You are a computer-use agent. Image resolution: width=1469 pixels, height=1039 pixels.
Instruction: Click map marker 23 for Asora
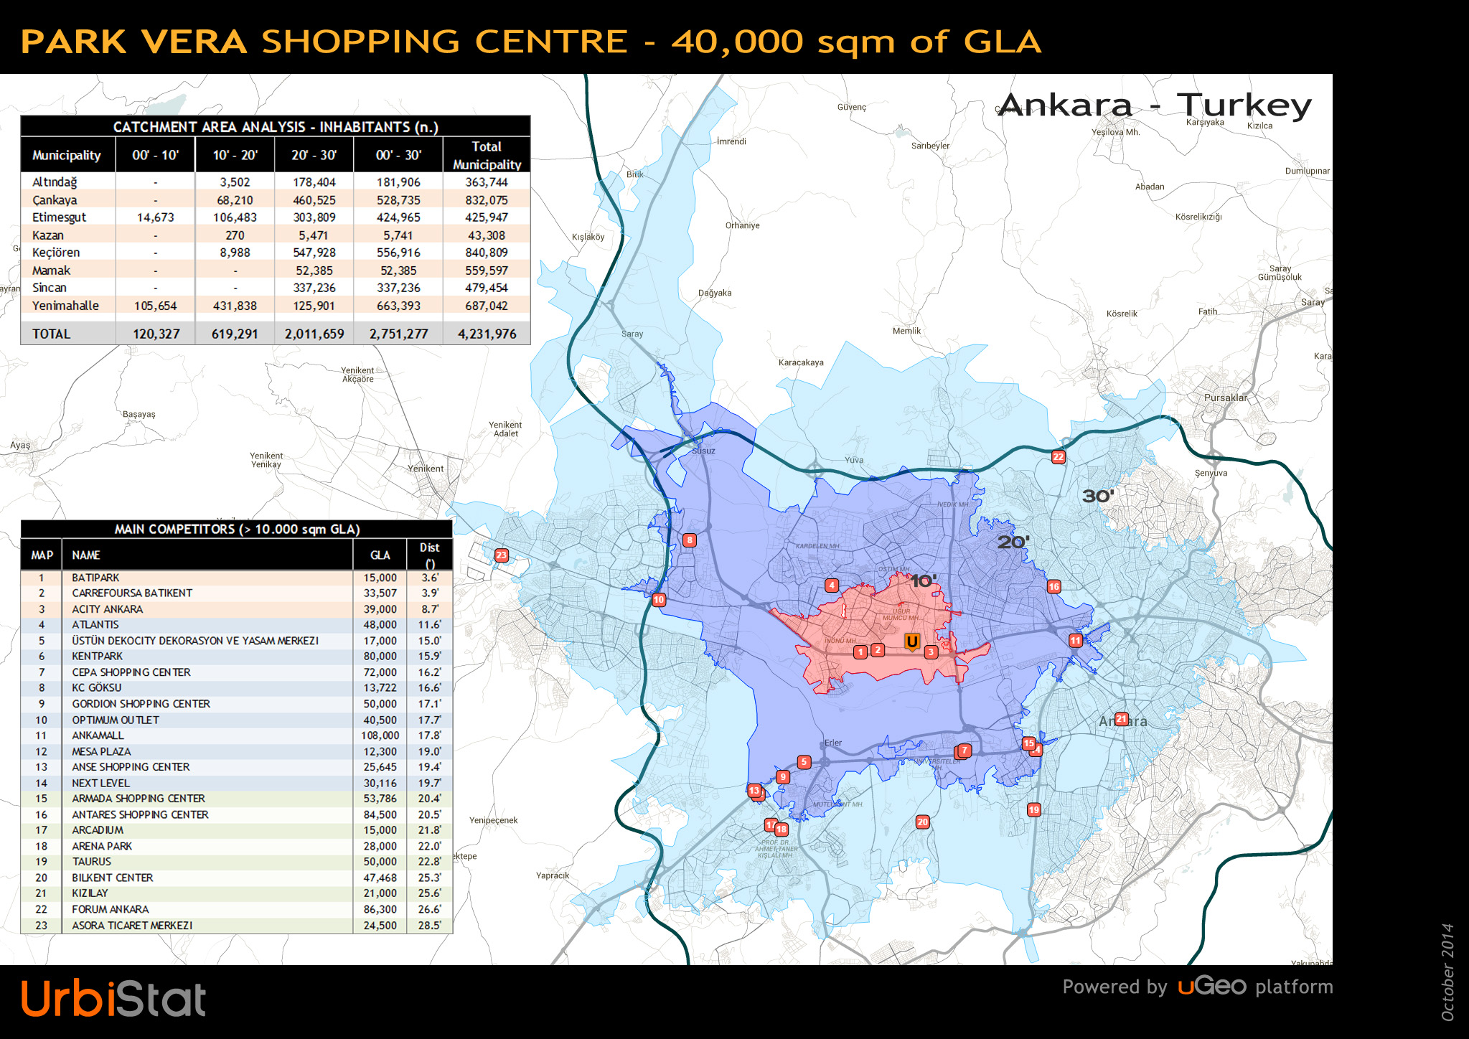click(502, 555)
